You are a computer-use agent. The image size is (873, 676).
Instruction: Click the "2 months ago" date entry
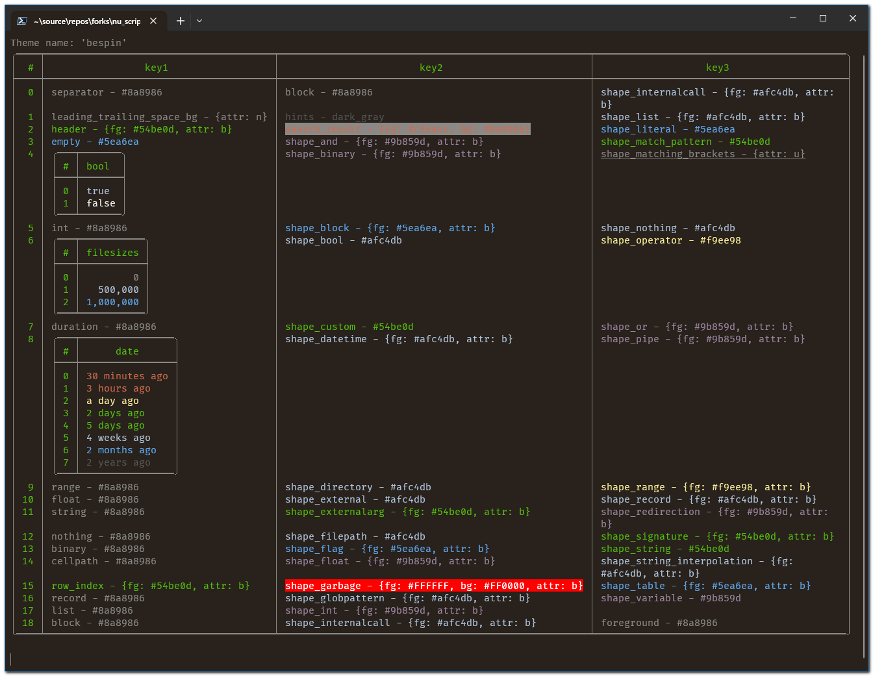point(121,450)
